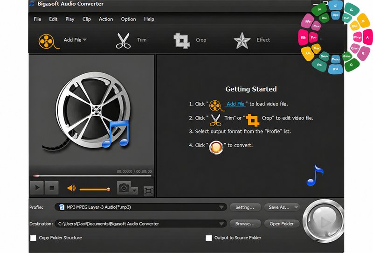Mute audio with the speaker icon

[71, 188]
